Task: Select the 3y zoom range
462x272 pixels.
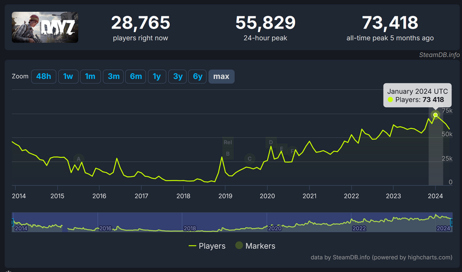Action: [x=178, y=76]
